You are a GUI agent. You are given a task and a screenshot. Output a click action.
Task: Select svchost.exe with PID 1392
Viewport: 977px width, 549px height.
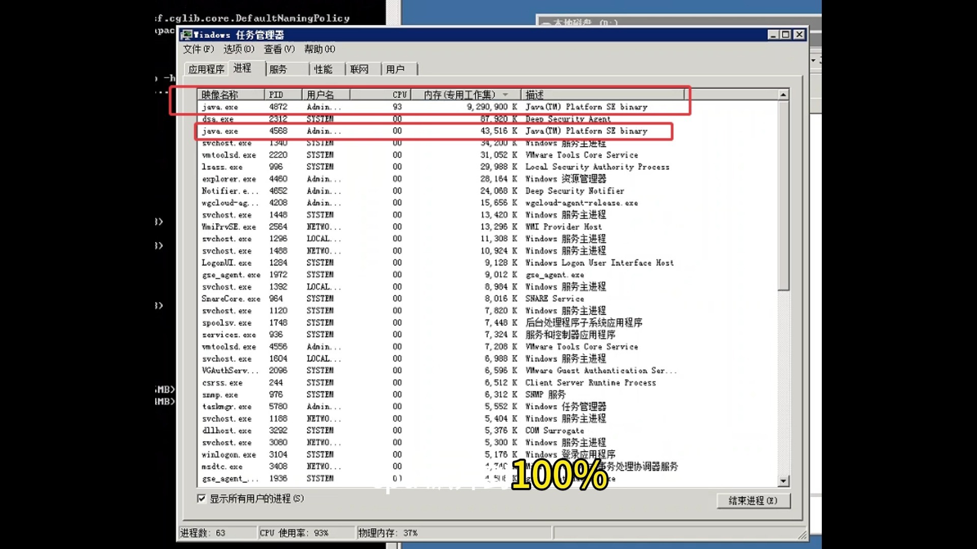[x=442, y=287]
